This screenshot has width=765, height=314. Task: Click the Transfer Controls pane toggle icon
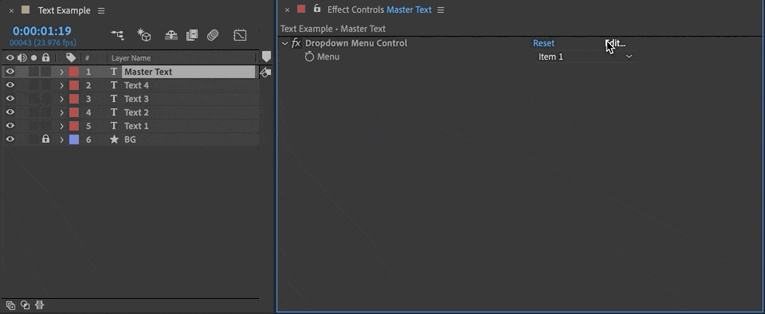tap(25, 305)
